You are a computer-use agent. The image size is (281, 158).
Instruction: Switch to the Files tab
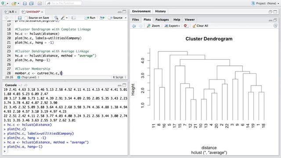click(136, 20)
